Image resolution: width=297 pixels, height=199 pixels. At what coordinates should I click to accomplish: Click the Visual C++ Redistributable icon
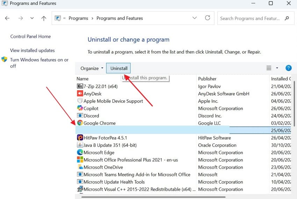[80, 189]
